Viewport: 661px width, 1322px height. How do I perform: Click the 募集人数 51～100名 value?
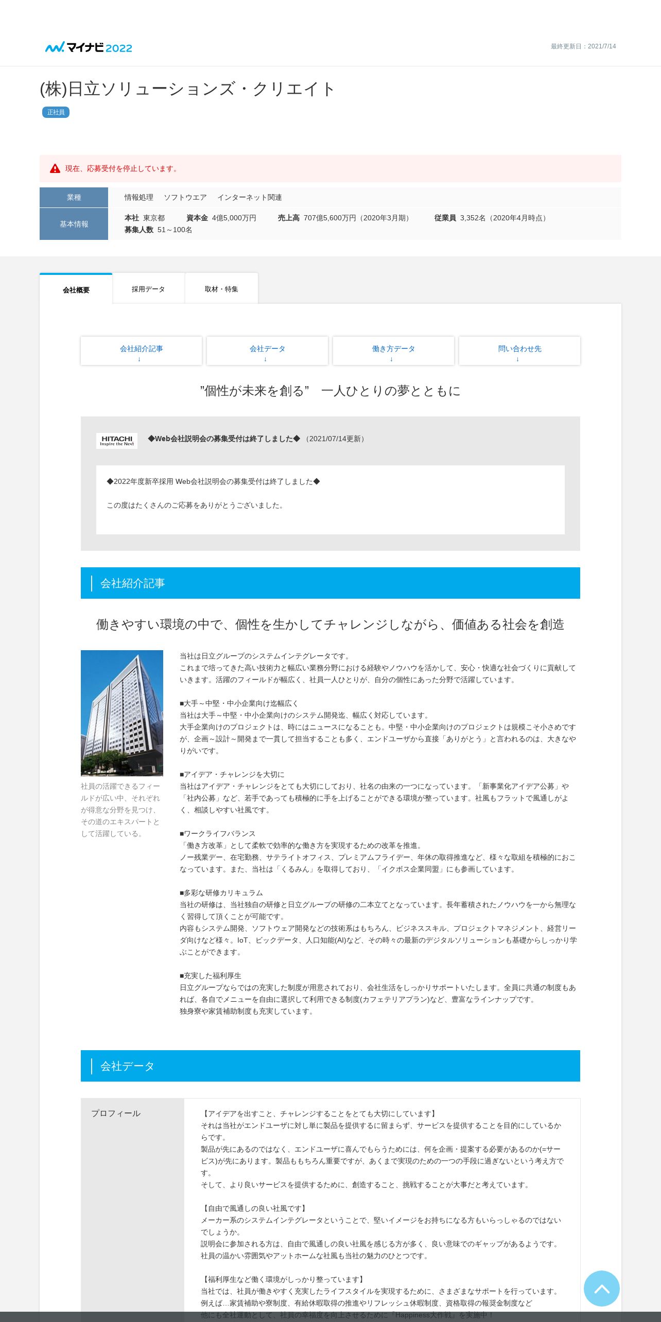pyautogui.click(x=158, y=230)
